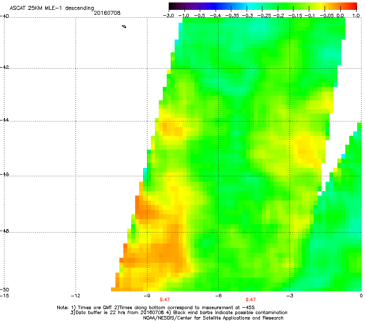This screenshot has width=365, height=321.
Task: Pick the red end of the color bar
Action: tap(355, 6)
